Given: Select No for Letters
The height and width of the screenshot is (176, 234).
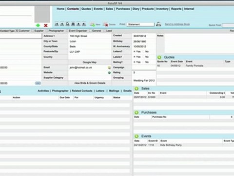Looking at the screenshot, I should click(144, 52).
